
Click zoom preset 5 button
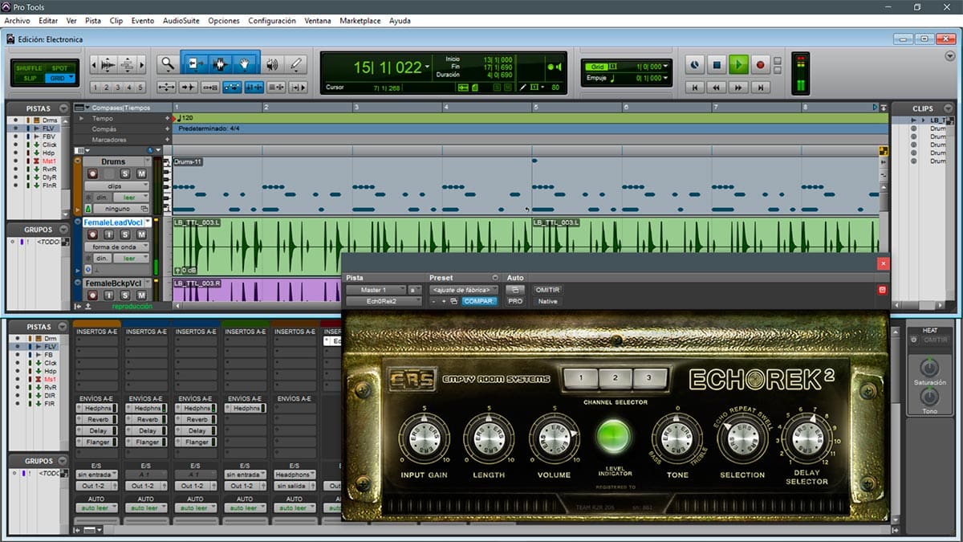(x=140, y=88)
